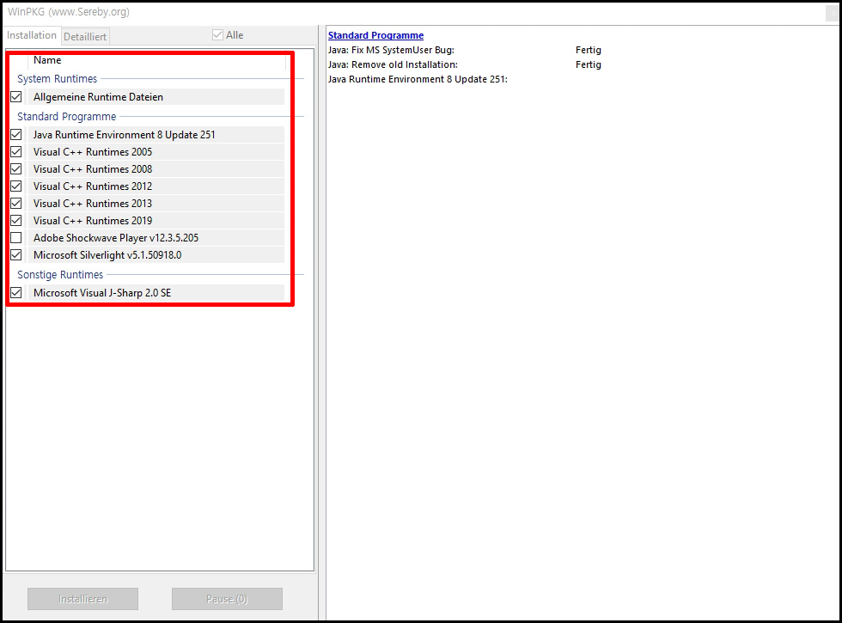
Task: Click the Installieren button
Action: [82, 599]
